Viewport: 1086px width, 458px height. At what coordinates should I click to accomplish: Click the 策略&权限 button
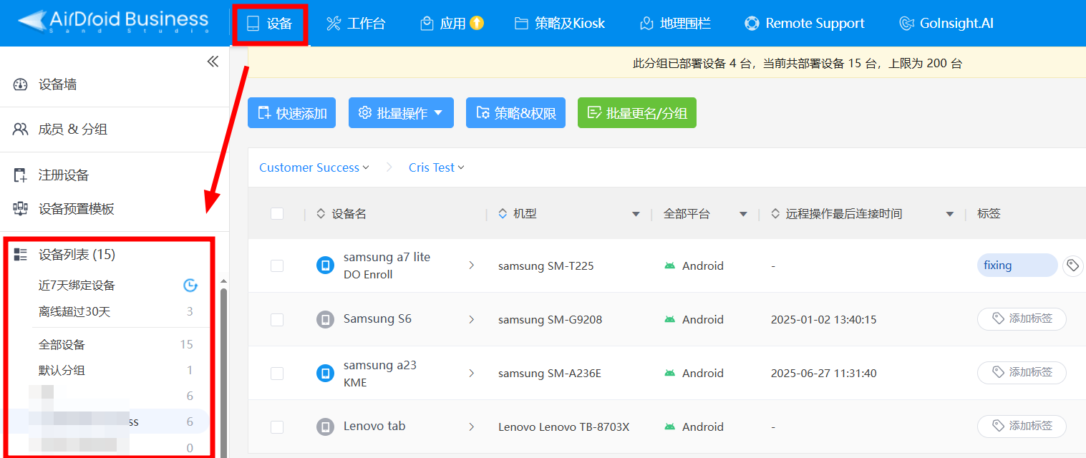(x=515, y=113)
